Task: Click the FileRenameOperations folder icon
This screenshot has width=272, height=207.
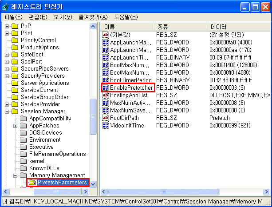Action: pyautogui.click(x=24, y=154)
